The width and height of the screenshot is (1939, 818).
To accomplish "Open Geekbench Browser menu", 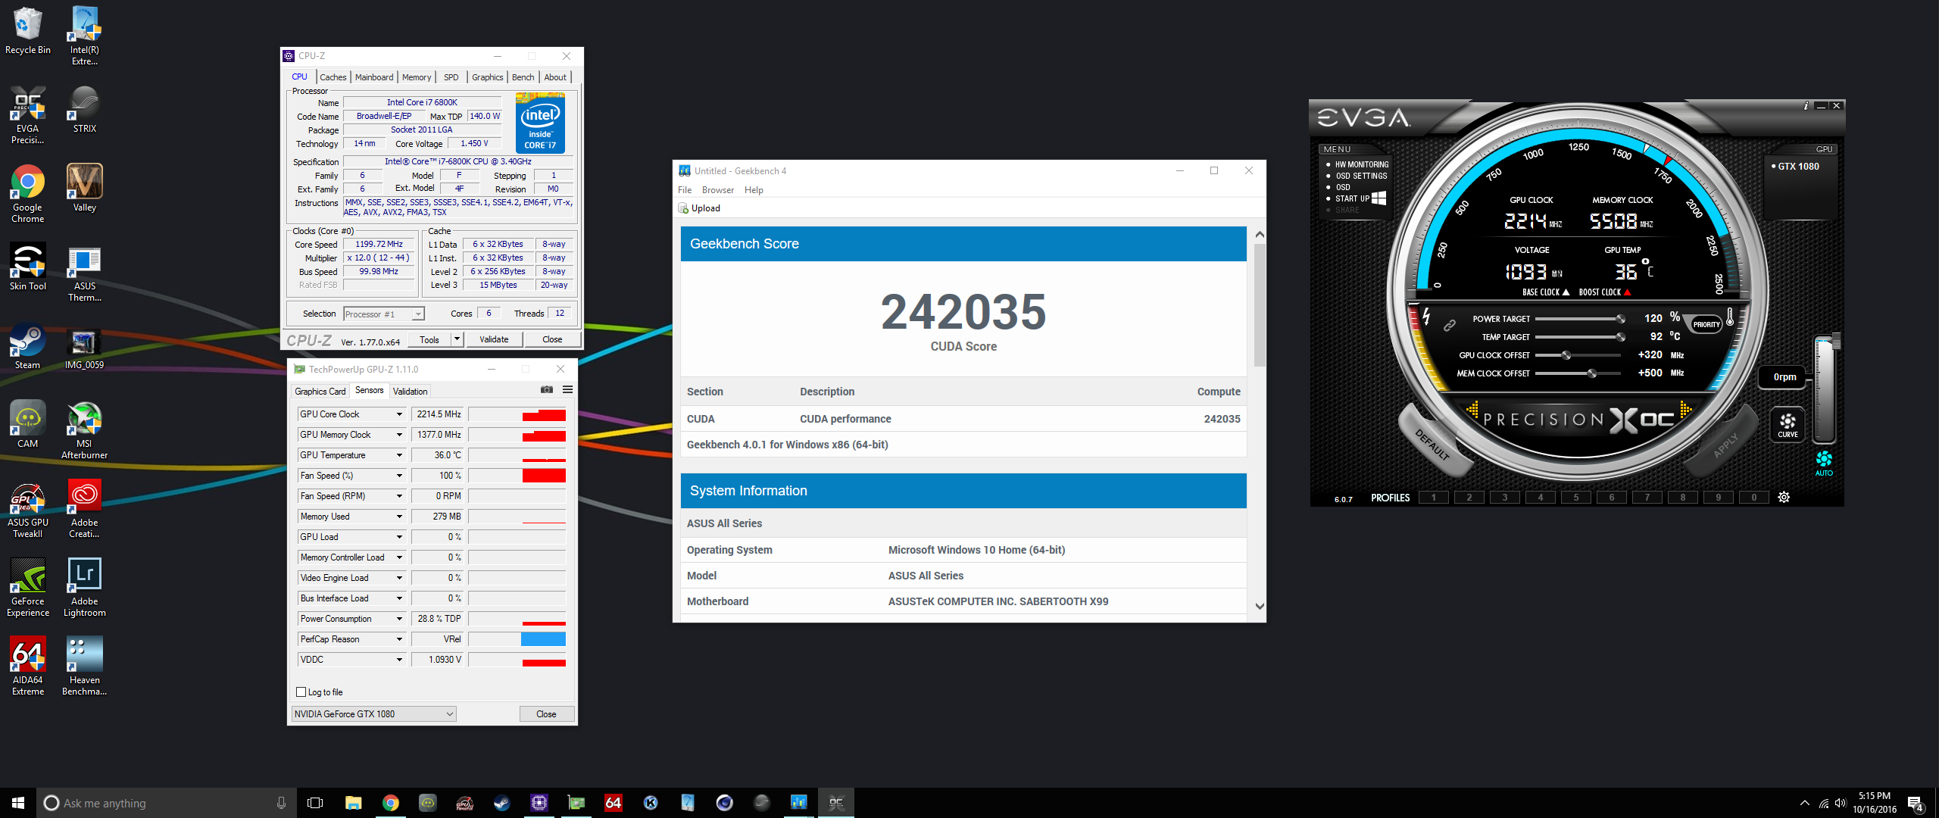I will pyautogui.click(x=717, y=190).
